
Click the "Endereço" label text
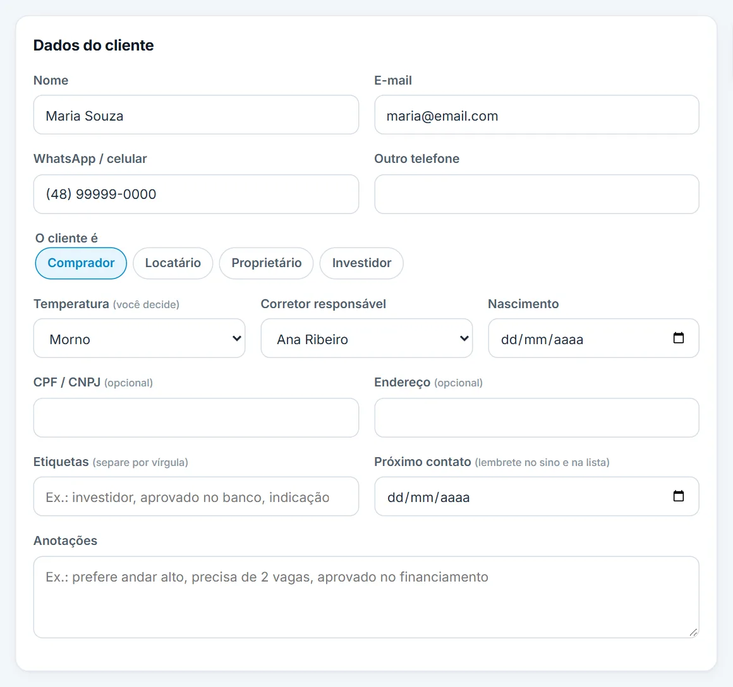click(x=402, y=383)
